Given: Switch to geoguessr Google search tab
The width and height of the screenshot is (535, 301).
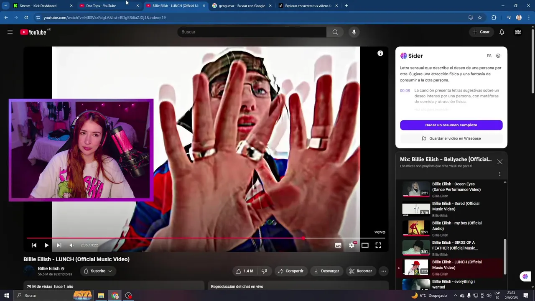Looking at the screenshot, I should click(x=242, y=6).
